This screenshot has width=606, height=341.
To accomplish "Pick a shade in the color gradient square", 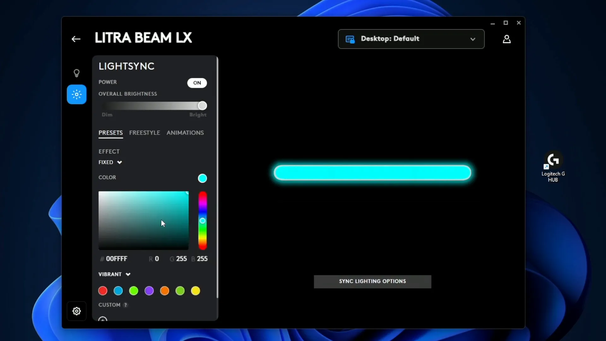I will (144, 220).
